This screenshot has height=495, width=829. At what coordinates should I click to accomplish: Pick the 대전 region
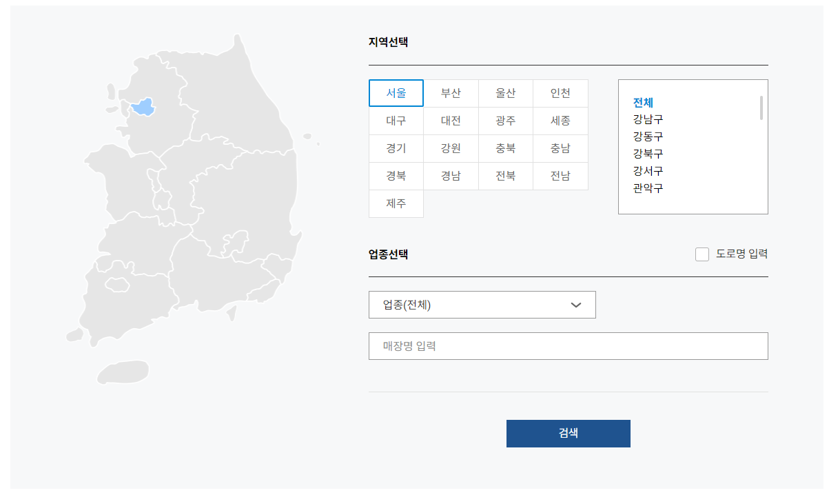tap(451, 121)
